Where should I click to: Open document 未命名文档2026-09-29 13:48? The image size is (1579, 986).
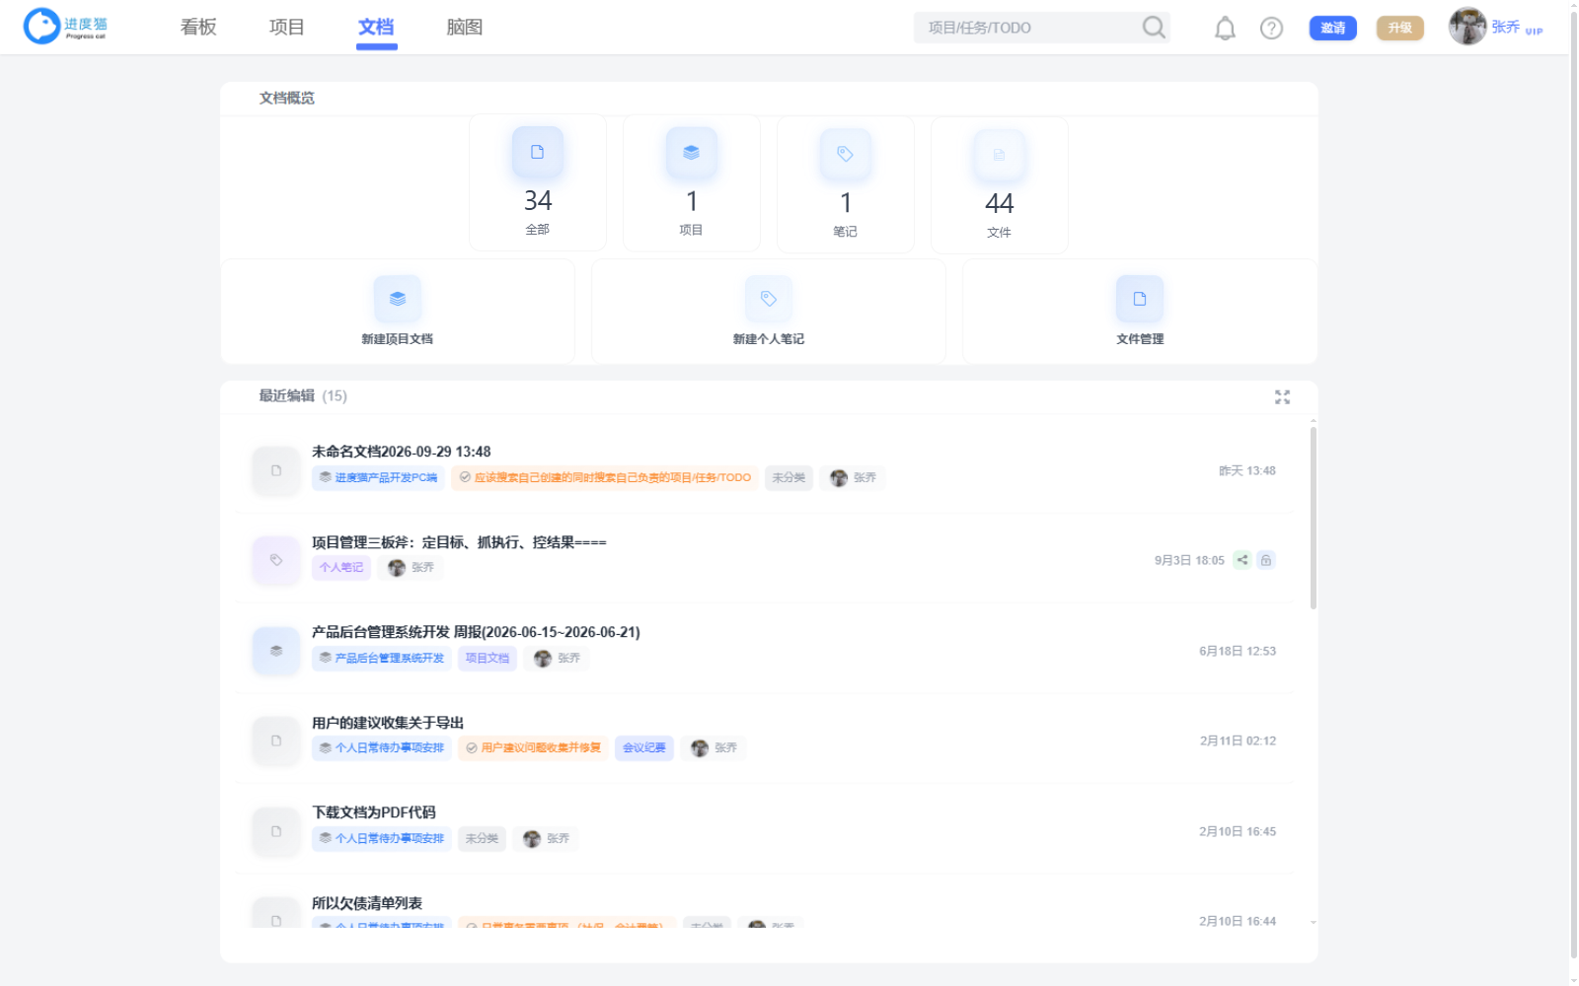click(402, 452)
